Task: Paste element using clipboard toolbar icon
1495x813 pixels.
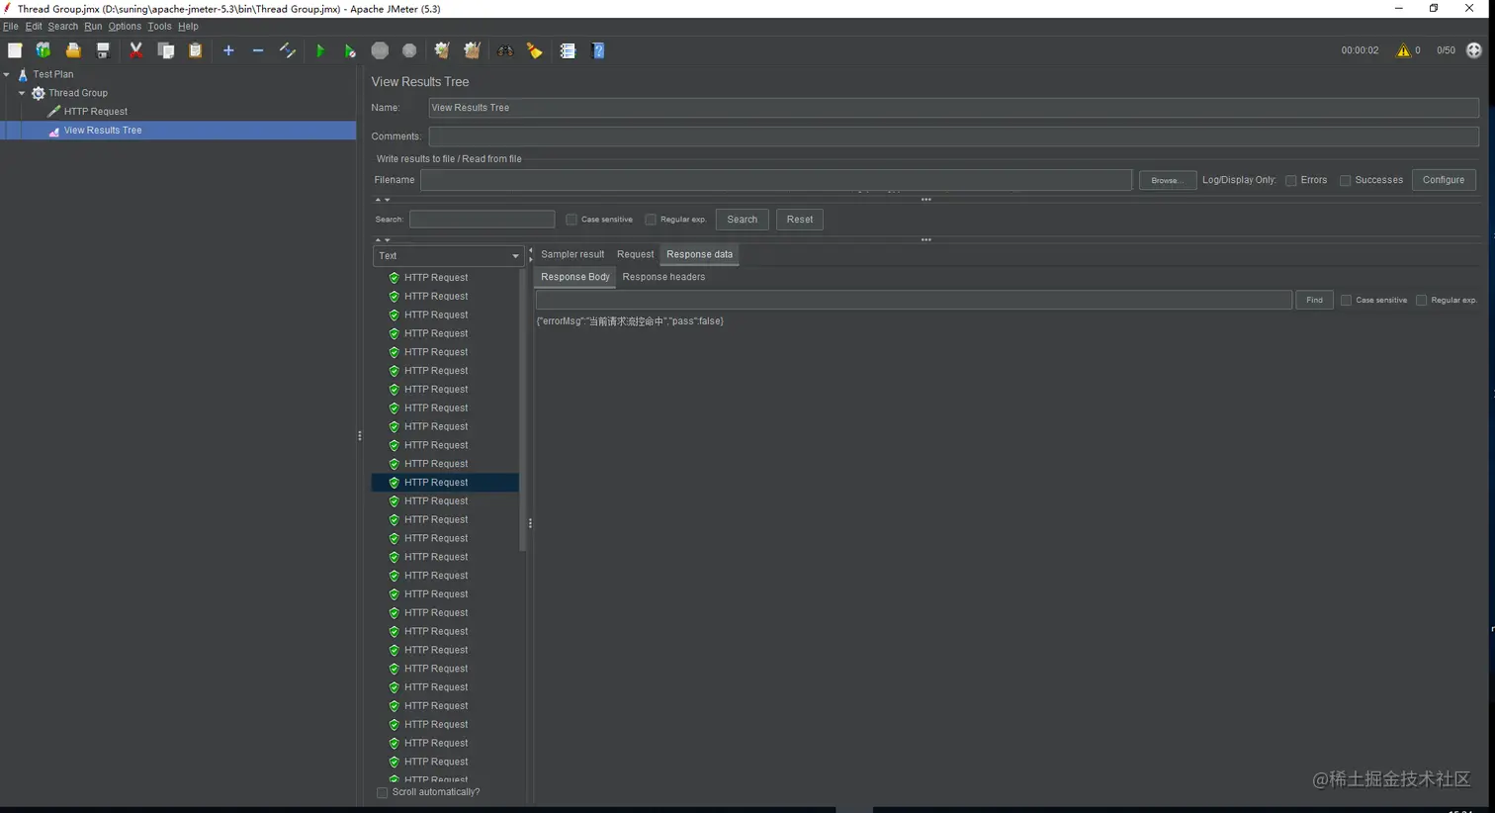Action: [196, 50]
